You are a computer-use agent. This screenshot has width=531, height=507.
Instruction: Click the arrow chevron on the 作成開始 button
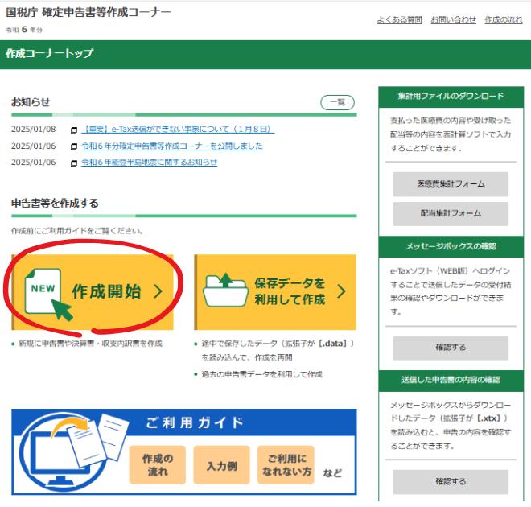(158, 291)
